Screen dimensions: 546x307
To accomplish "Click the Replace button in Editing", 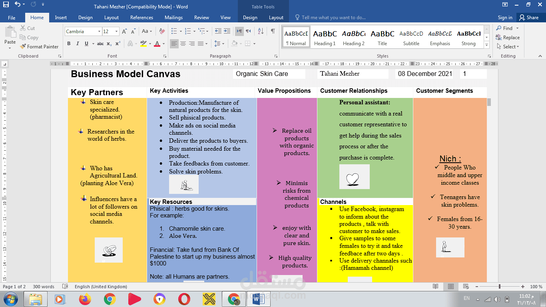I will (x=508, y=38).
